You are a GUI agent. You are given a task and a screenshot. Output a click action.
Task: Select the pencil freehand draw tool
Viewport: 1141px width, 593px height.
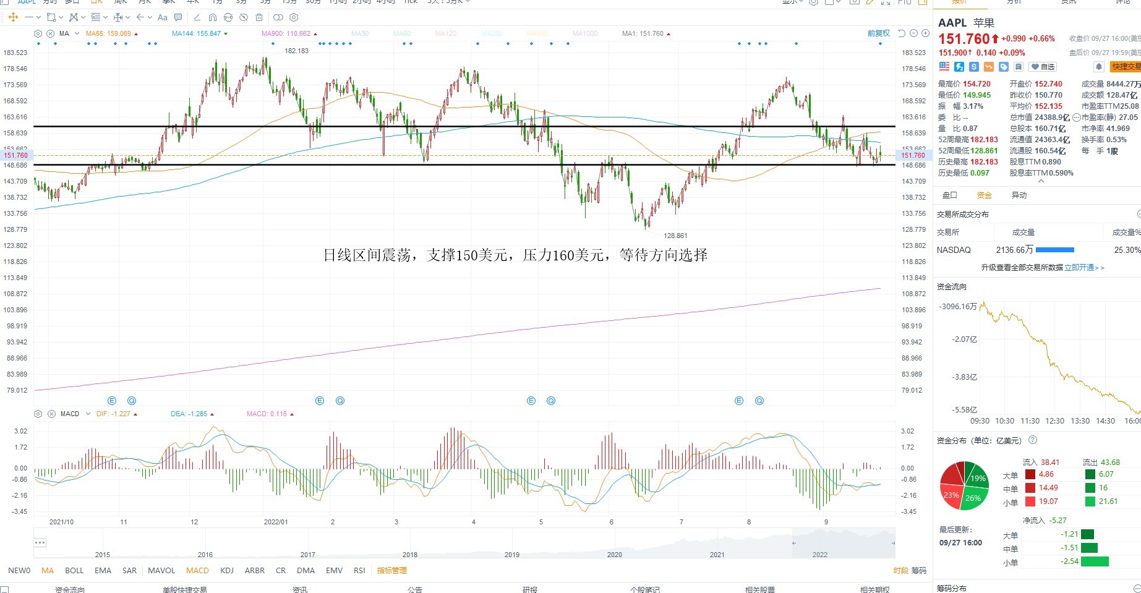197,17
